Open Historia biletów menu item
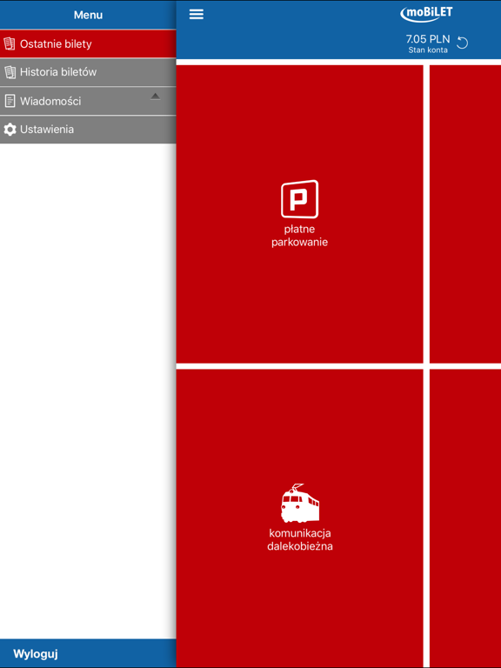Viewport: 501px width, 668px height. point(88,72)
